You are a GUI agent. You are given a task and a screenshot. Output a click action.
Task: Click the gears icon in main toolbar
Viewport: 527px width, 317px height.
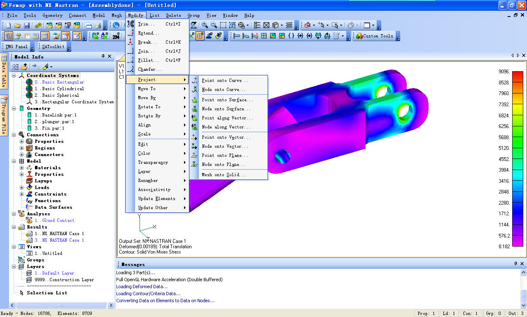point(38,26)
